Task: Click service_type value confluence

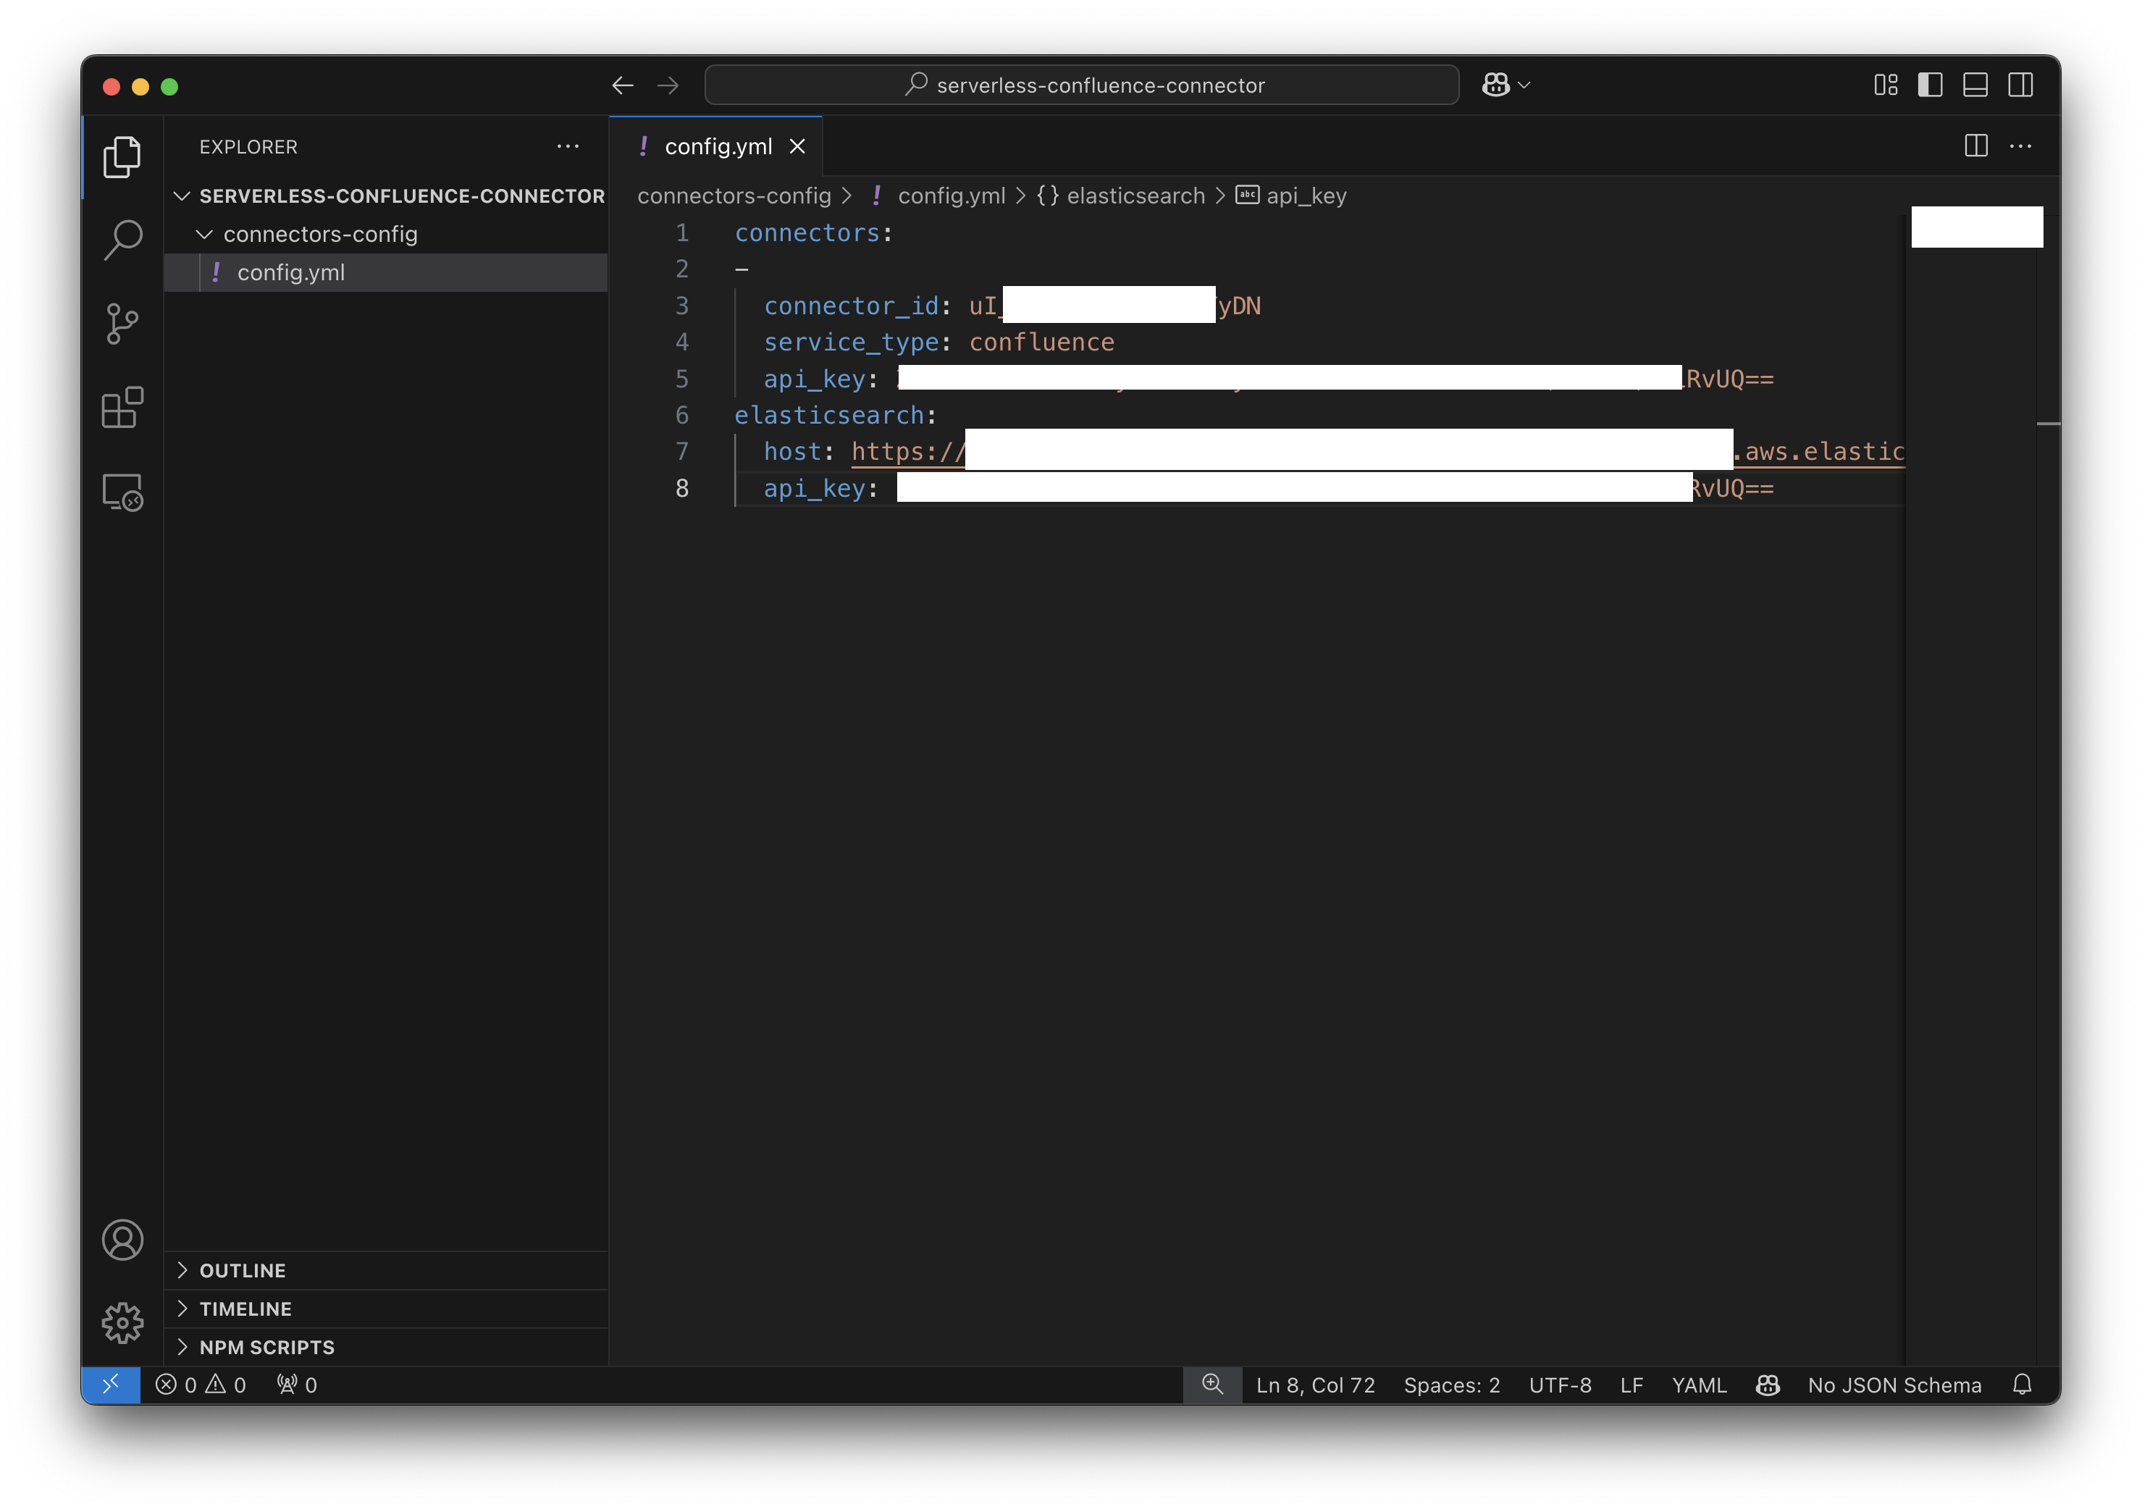Action: [1041, 341]
